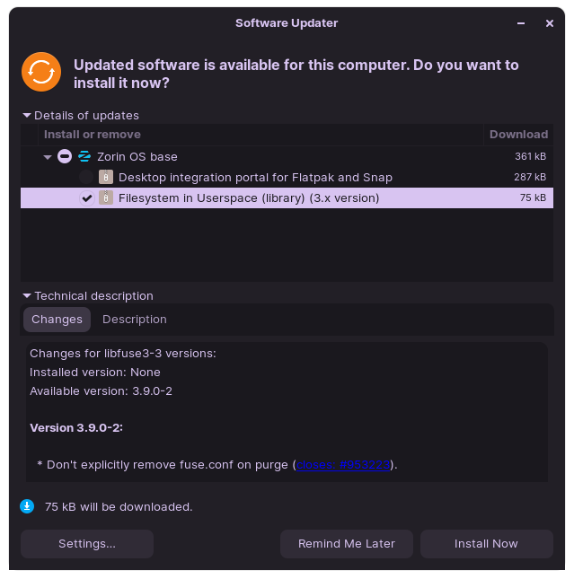This screenshot has width=574, height=579.
Task: Toggle the Zorin OS base partial checkbox
Action: tap(65, 156)
